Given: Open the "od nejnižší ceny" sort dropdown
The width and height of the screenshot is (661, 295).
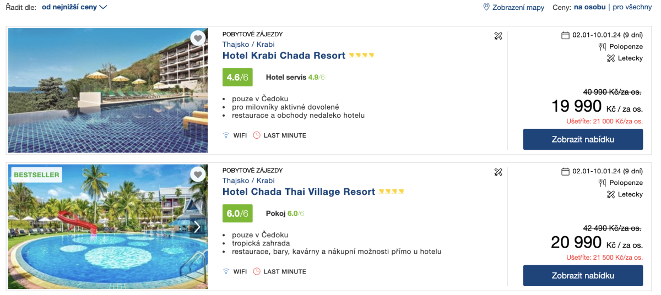Looking at the screenshot, I should (x=74, y=7).
